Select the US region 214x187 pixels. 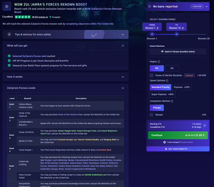pos(172,68)
